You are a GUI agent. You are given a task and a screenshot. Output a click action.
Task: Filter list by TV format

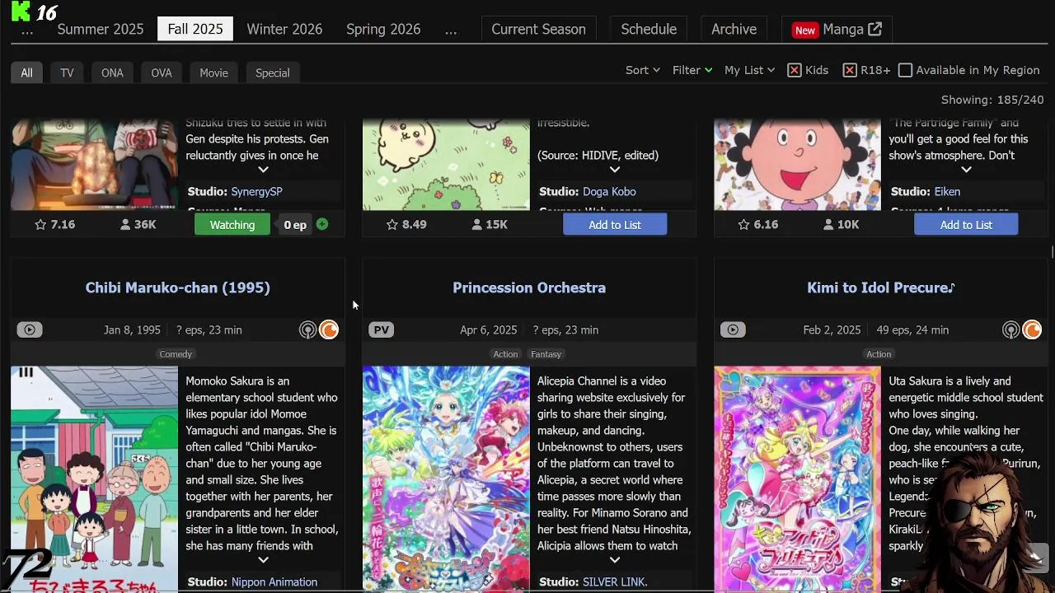67,72
